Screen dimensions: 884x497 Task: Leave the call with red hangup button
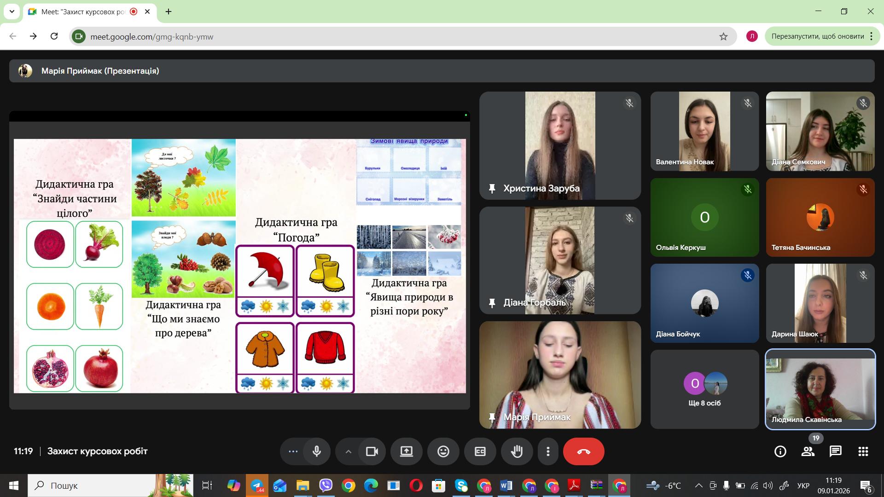pos(583,451)
